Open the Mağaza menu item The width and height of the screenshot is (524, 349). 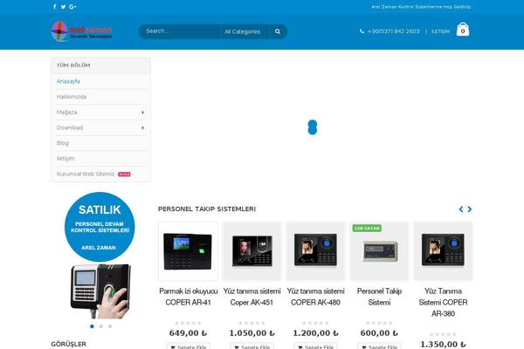pyautogui.click(x=67, y=113)
